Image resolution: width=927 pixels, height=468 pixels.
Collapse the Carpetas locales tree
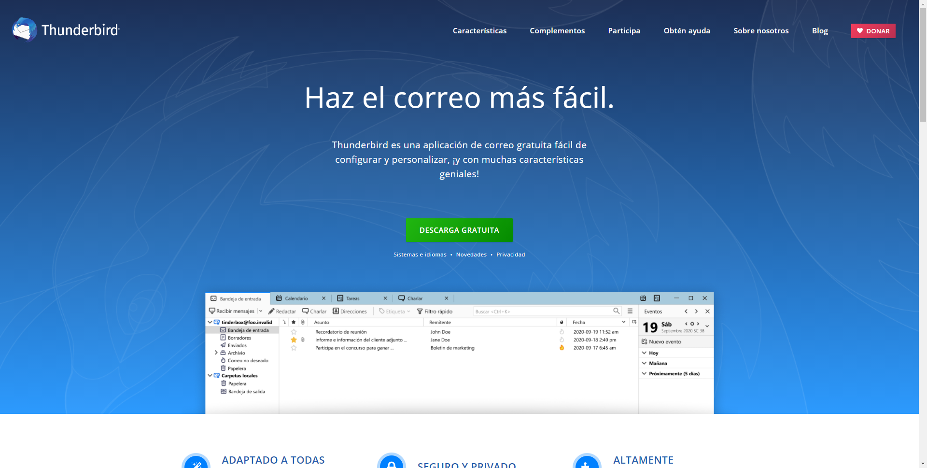pyautogui.click(x=210, y=375)
